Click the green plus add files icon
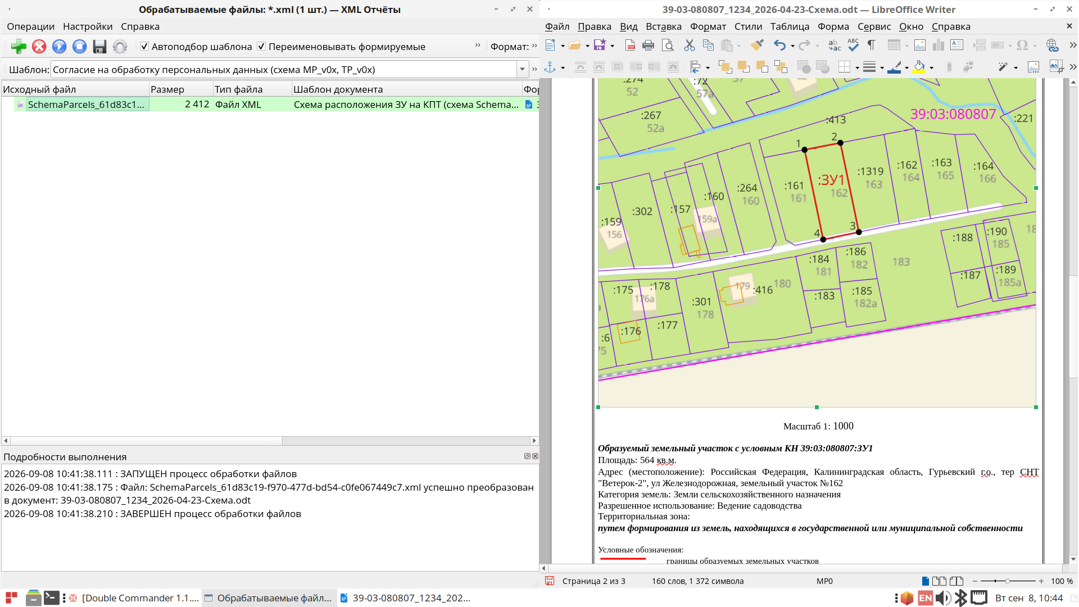This screenshot has width=1079, height=607. coord(19,47)
